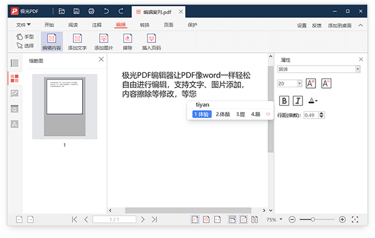The height and width of the screenshot is (238, 375).
Task: Jump to the last page
Action: point(155,220)
